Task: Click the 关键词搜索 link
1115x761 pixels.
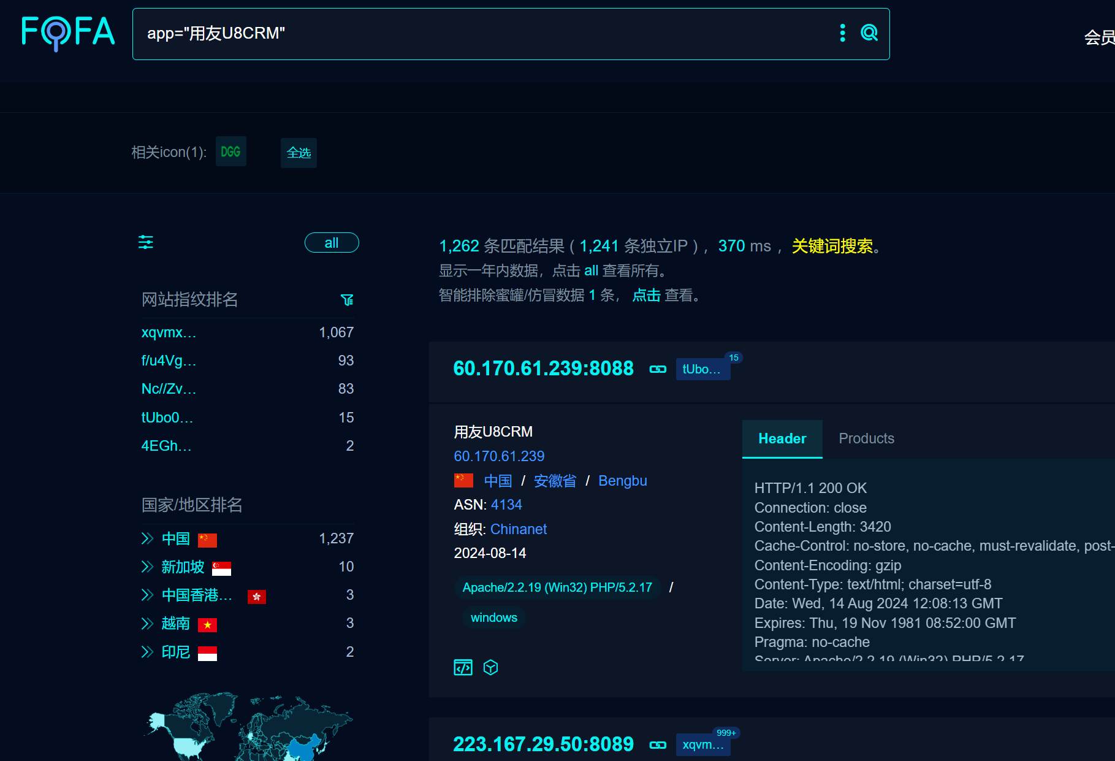Action: point(832,246)
